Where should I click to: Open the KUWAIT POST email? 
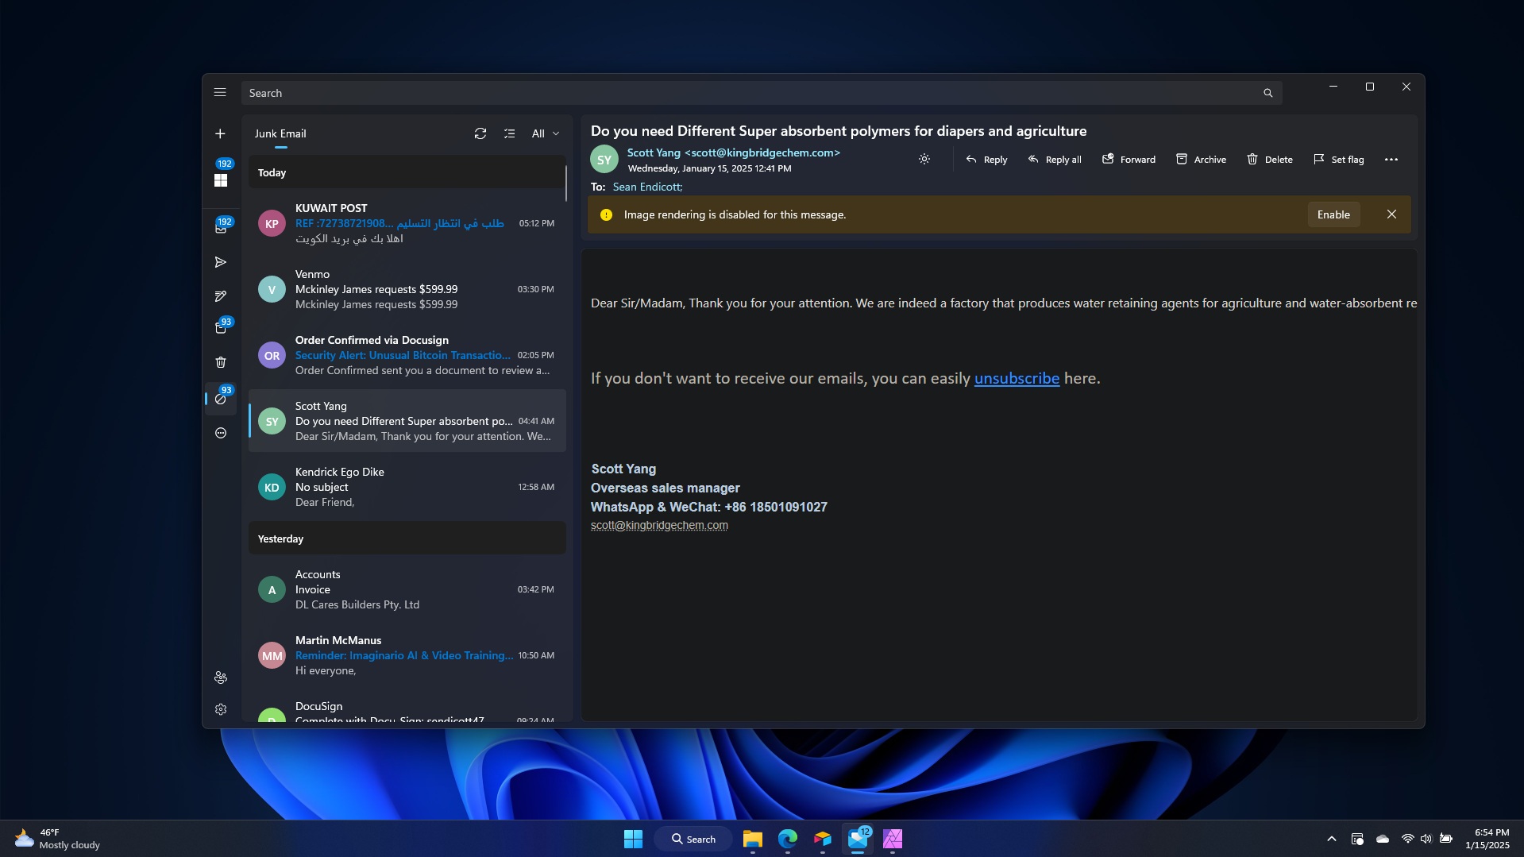pos(407,223)
